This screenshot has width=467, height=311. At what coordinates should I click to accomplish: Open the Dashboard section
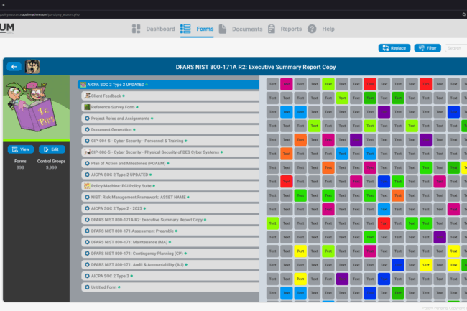153,29
